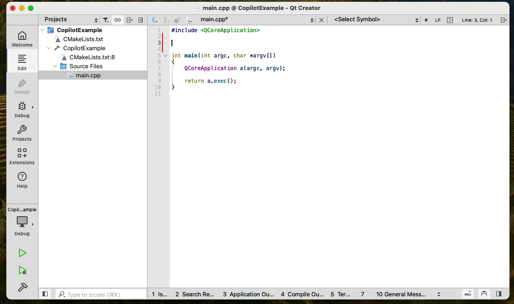Click the return a.exec(); line
The image size is (514, 304).
210,81
